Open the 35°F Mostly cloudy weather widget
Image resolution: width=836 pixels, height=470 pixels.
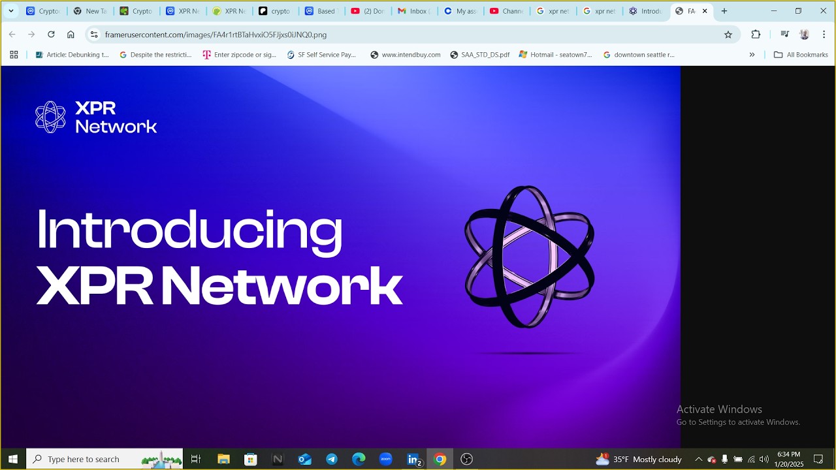pyautogui.click(x=639, y=459)
